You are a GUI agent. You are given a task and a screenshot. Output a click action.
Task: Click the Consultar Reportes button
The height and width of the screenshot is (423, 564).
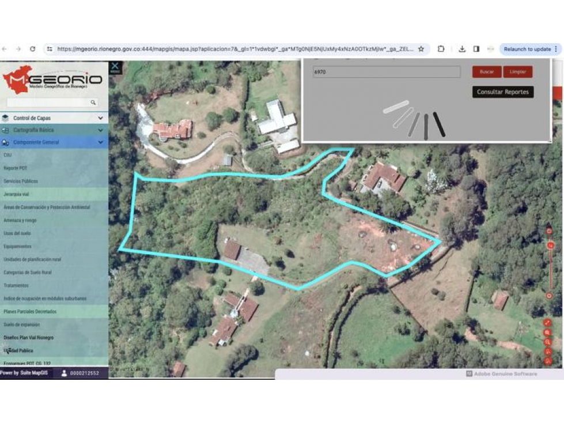(503, 92)
